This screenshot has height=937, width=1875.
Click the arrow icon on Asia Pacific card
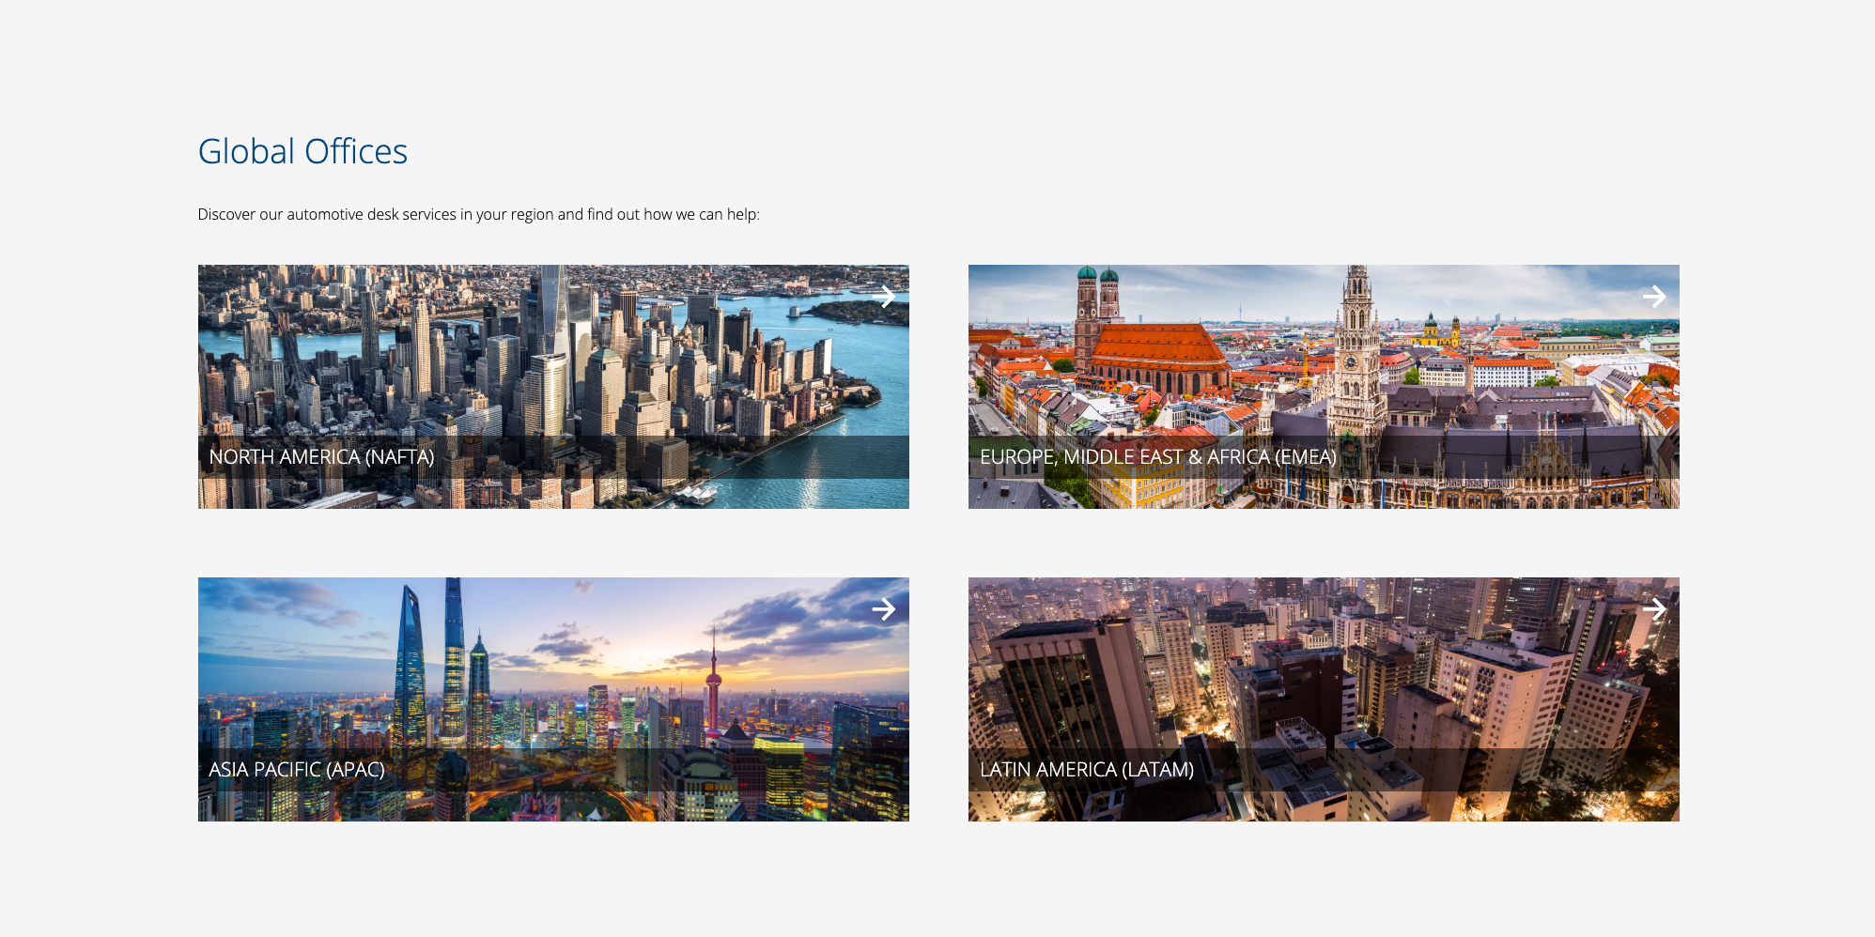coord(883,609)
